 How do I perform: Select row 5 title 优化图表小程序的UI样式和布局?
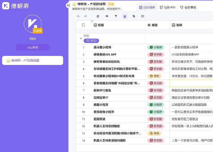(114, 76)
